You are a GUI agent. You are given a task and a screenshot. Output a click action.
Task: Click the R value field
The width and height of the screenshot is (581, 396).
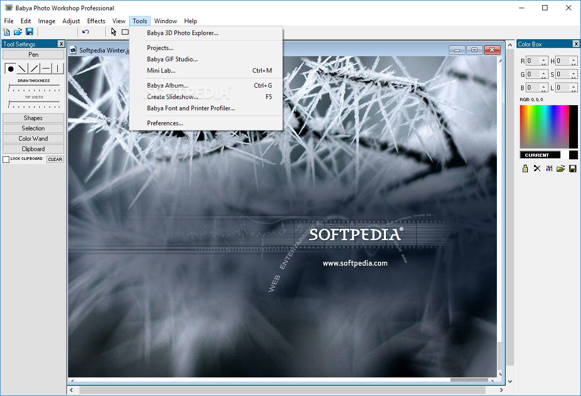click(x=534, y=61)
